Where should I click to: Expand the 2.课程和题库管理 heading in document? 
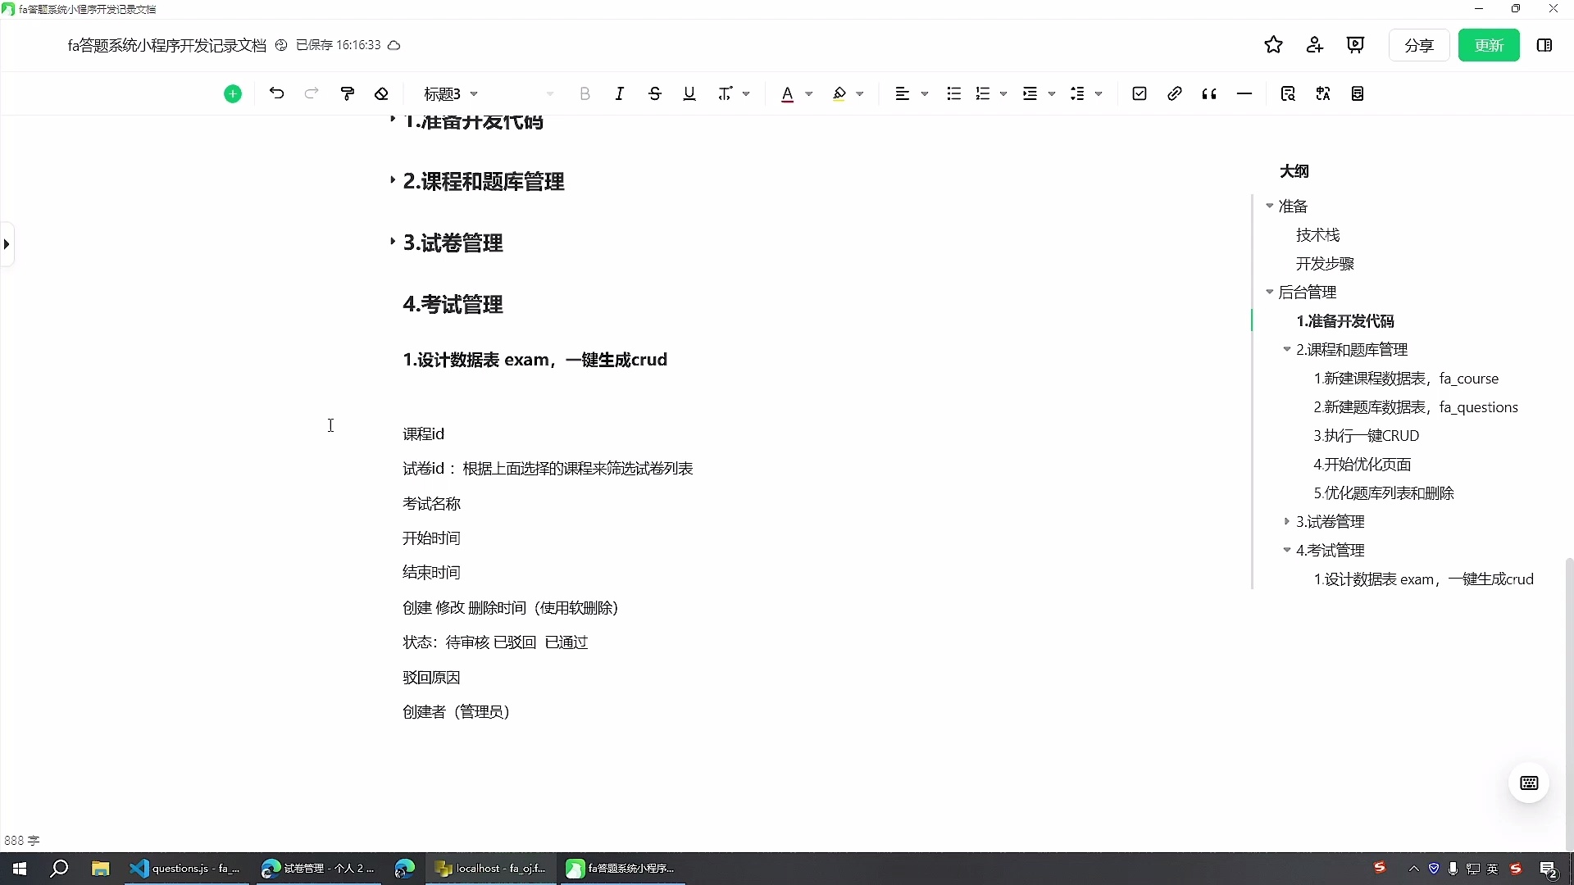pyautogui.click(x=393, y=179)
